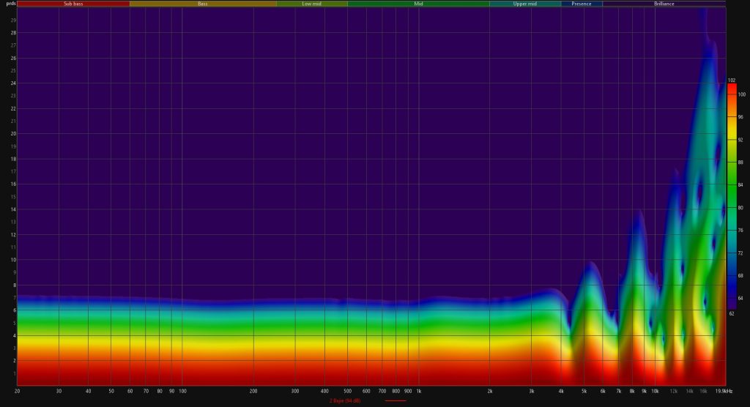Click the 1k frequency axis label

[x=419, y=392]
